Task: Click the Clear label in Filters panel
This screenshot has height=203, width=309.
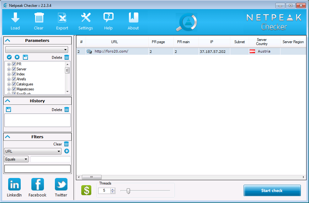Action: 57,144
